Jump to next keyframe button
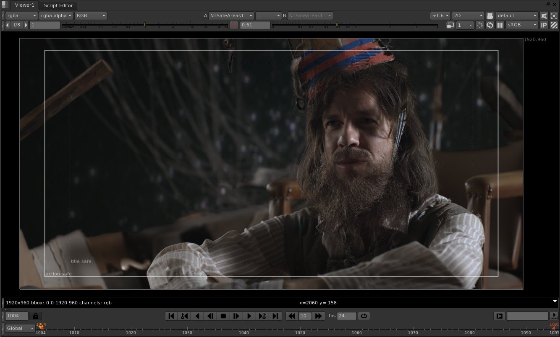The height and width of the screenshot is (337, 560). point(262,316)
